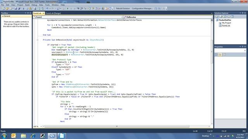Click the Ln 44 status bar entry
248x139 pixels.
point(195,131)
